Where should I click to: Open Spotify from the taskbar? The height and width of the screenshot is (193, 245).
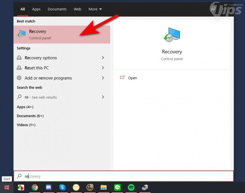[x=131, y=187]
